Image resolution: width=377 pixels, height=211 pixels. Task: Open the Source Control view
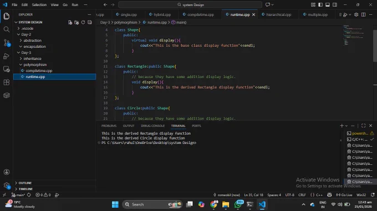(7, 43)
